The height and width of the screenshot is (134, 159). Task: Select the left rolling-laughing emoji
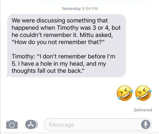125,93
